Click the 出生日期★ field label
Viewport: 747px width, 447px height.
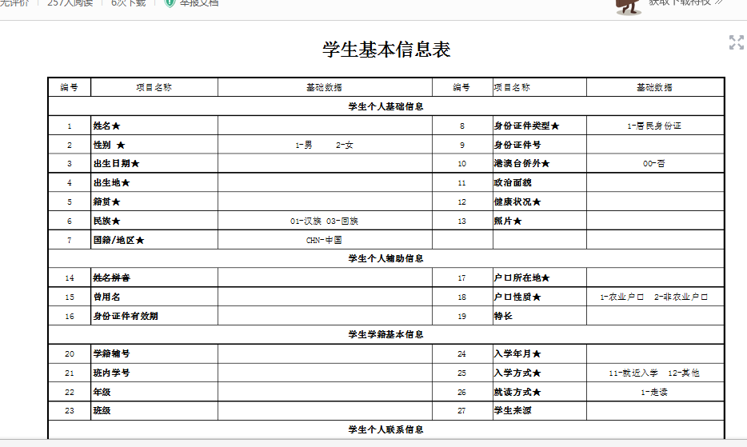coord(116,163)
